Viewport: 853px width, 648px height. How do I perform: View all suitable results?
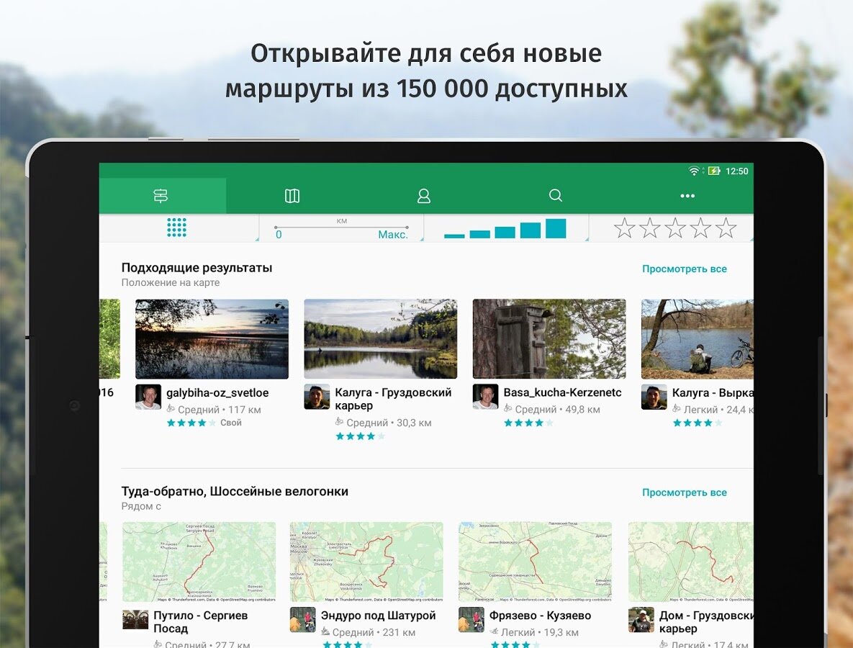point(684,269)
